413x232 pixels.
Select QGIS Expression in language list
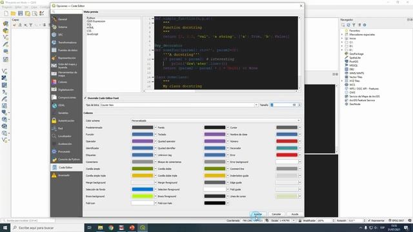(96, 21)
